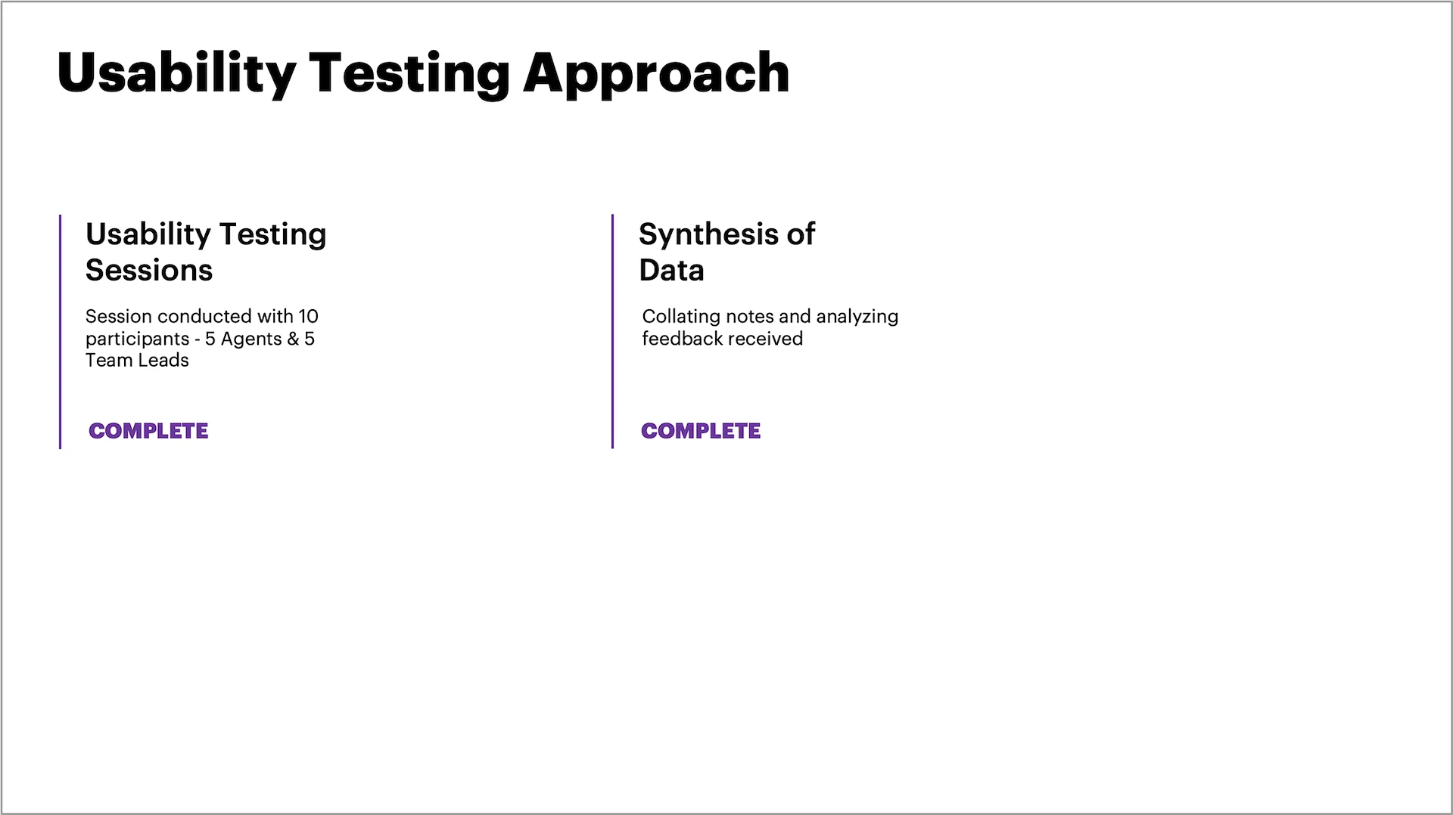Click the participants word in session description
The image size is (1453, 815).
pyautogui.click(x=137, y=339)
